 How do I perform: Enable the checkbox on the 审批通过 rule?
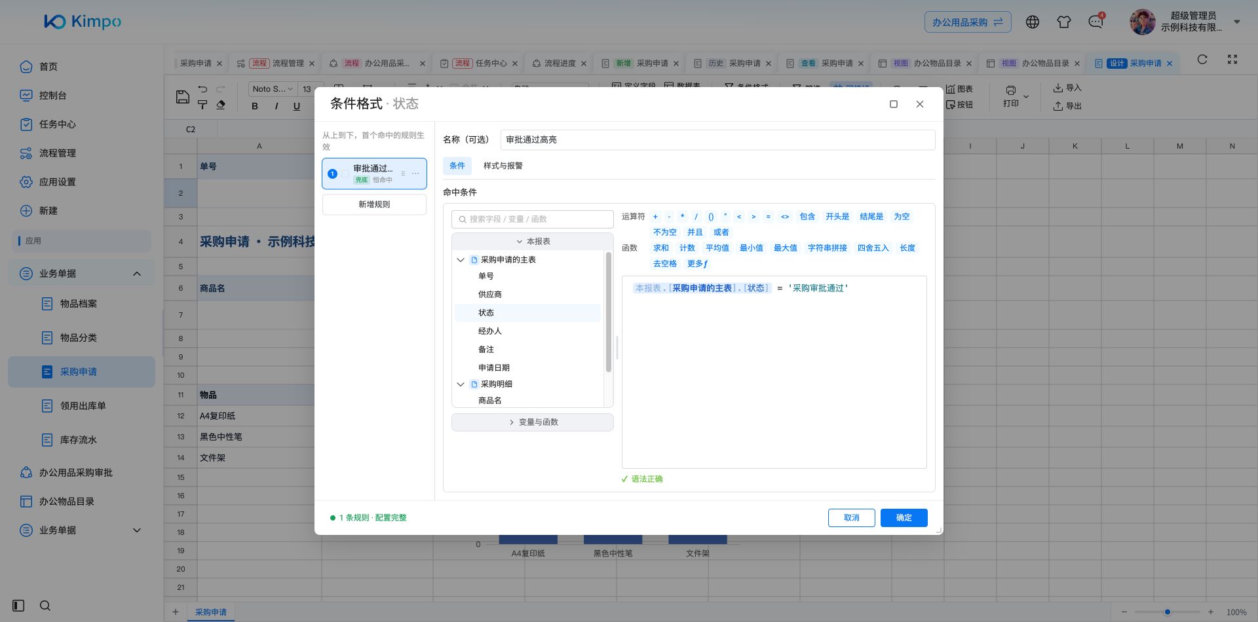click(345, 174)
